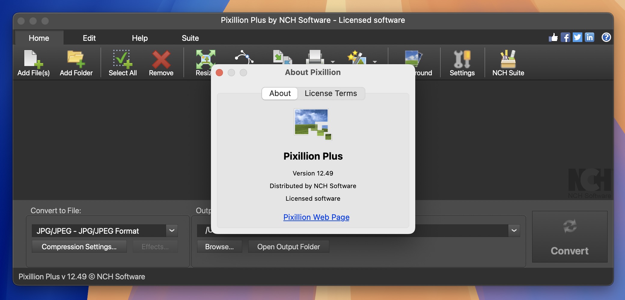Open the Suite tab
This screenshot has height=300, width=625.
(190, 38)
